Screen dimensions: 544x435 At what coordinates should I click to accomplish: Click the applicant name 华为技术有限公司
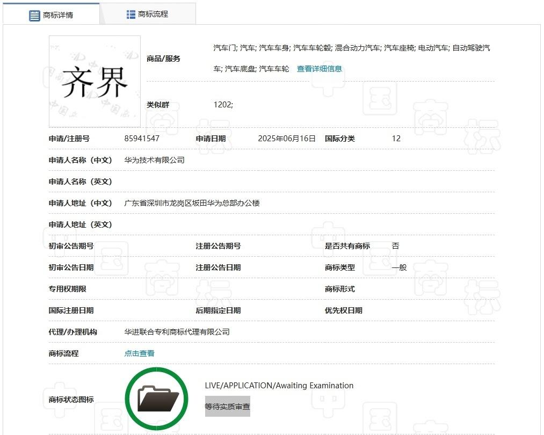(x=154, y=160)
